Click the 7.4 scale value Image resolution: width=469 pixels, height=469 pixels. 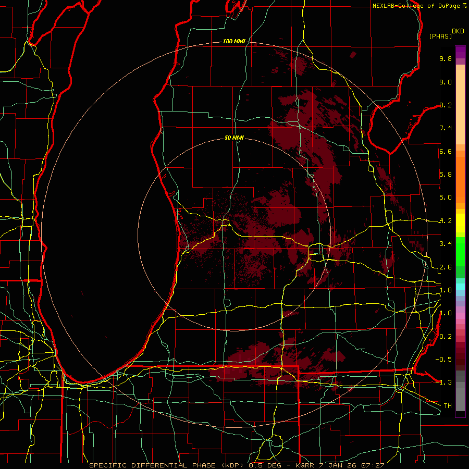(x=446, y=128)
